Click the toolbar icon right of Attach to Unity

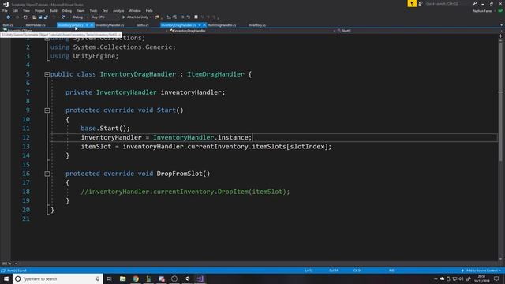pos(157,17)
